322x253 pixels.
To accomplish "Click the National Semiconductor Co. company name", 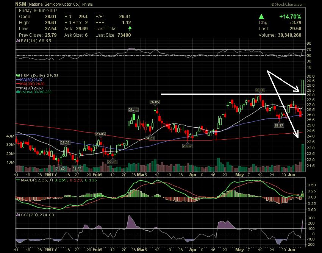I will pos(54,4).
